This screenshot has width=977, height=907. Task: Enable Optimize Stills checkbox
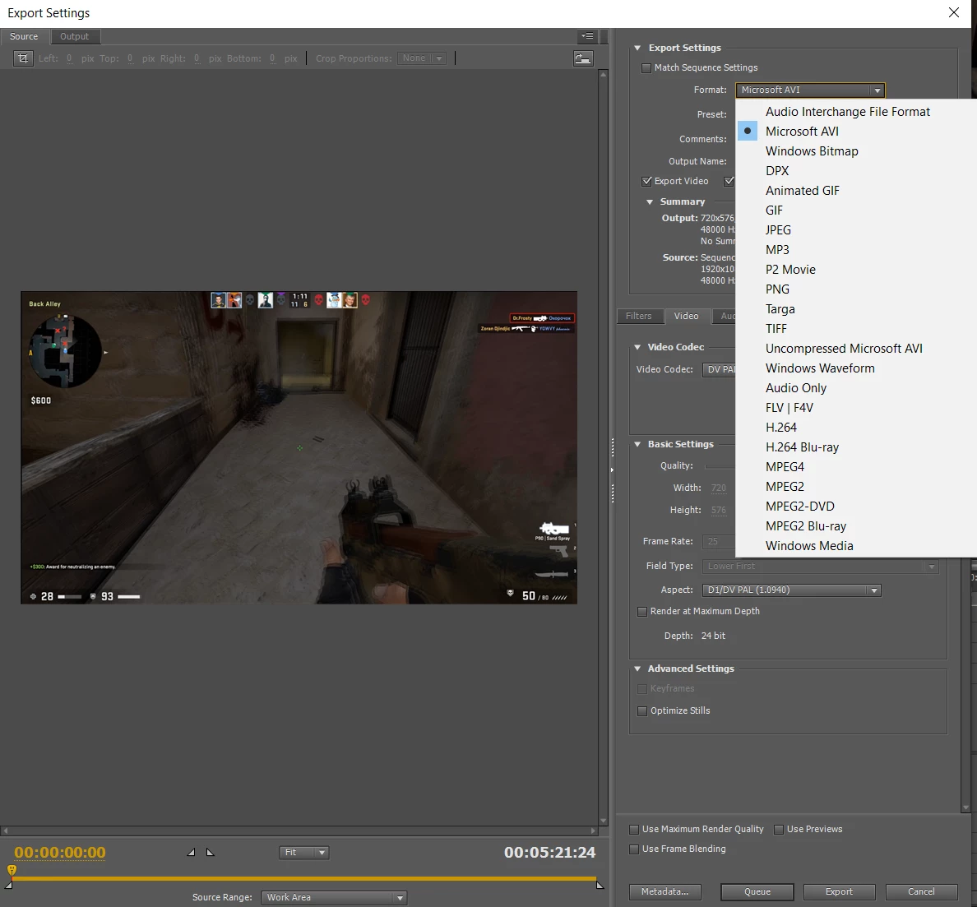pyautogui.click(x=641, y=710)
